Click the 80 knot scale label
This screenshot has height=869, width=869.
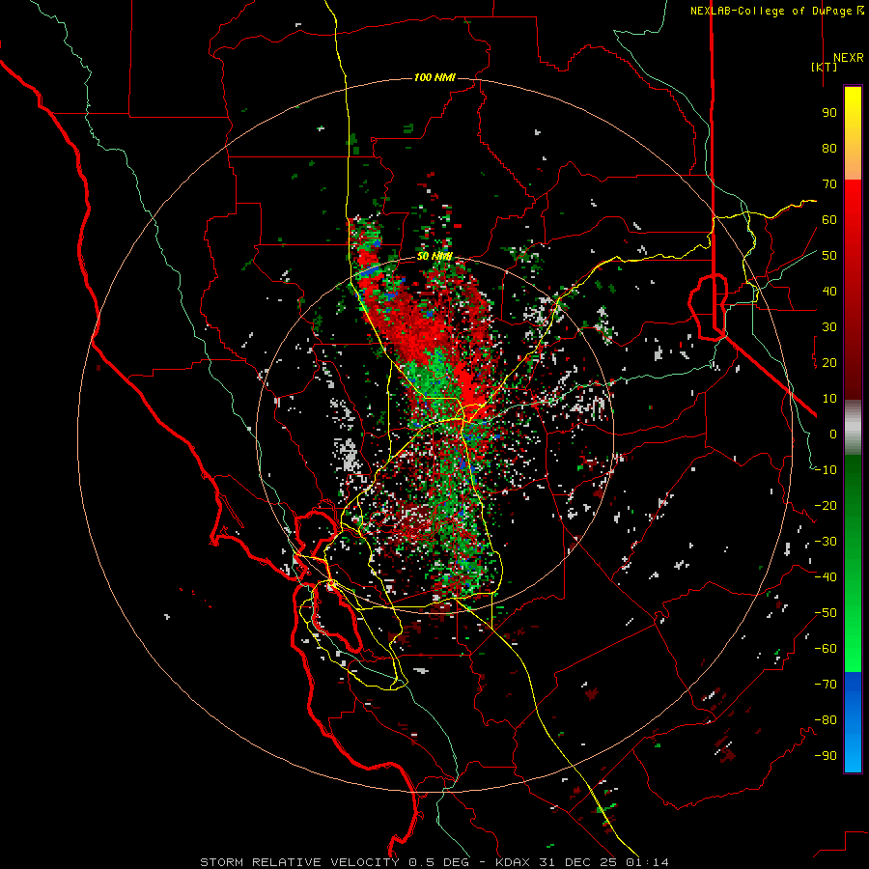point(829,148)
